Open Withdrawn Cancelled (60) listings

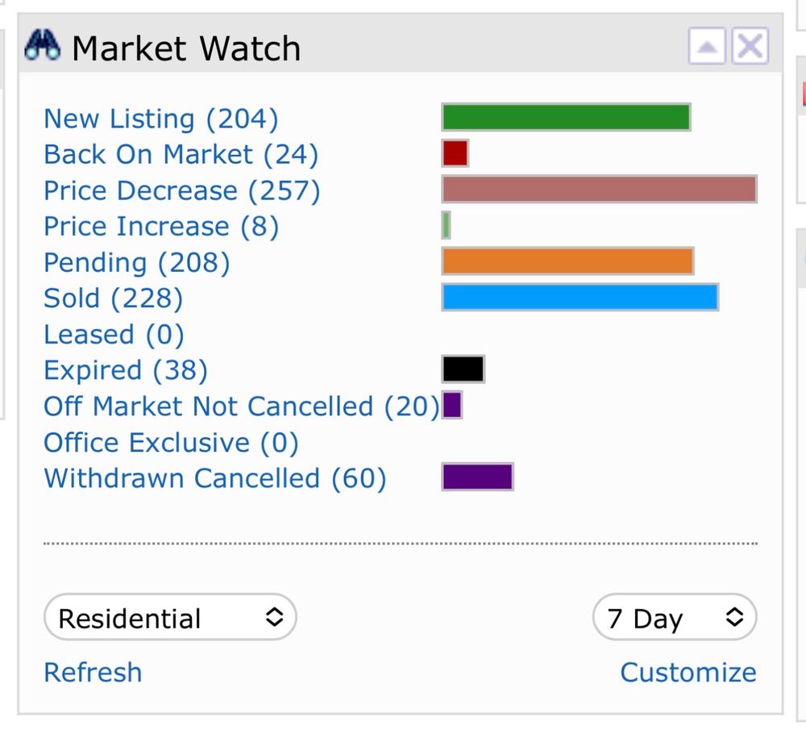coord(215,478)
